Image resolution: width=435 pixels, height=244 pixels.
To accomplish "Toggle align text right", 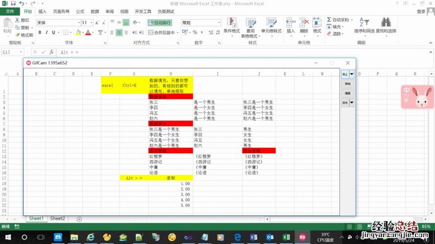I will pos(126,33).
